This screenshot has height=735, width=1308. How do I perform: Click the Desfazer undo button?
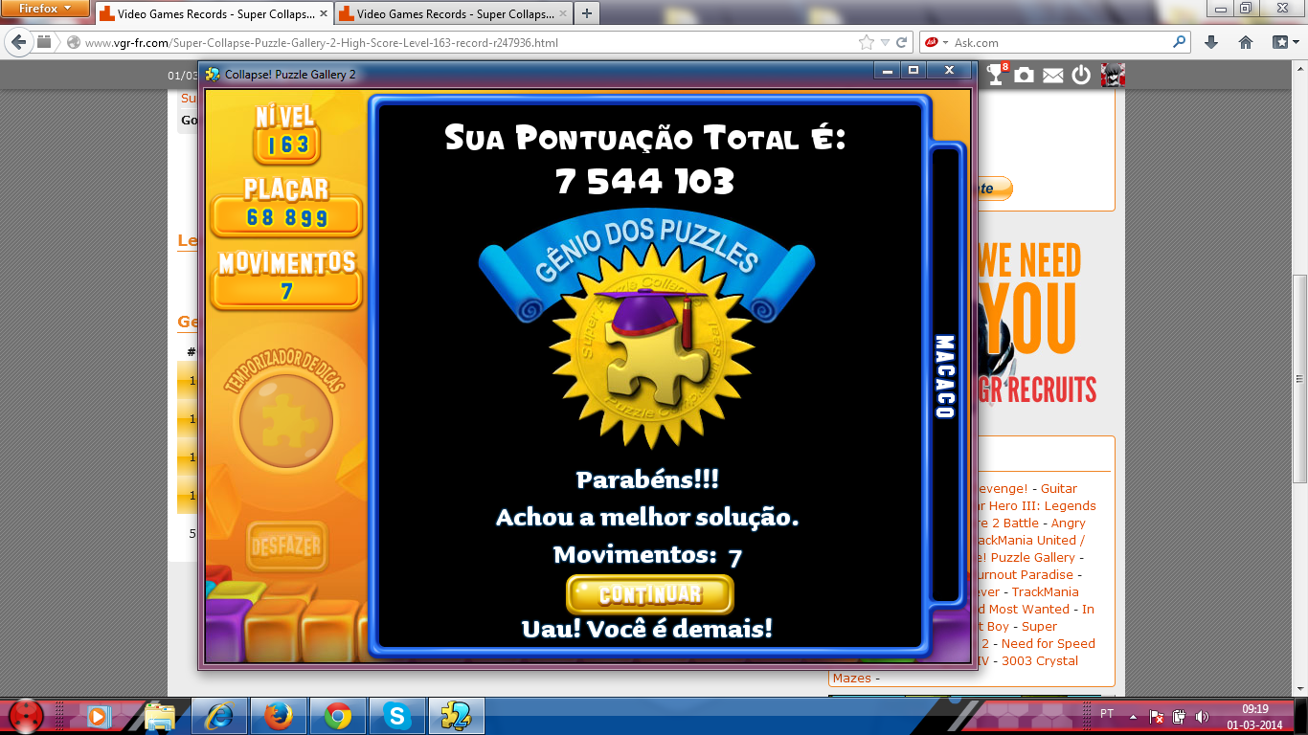(285, 547)
